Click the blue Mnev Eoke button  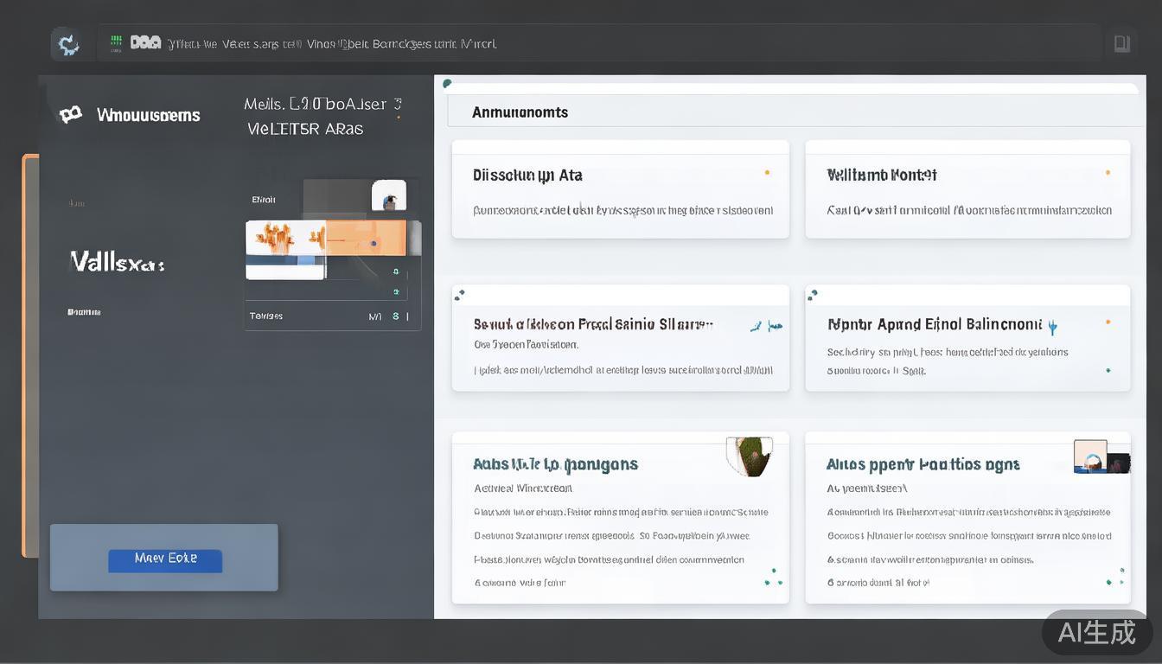[x=165, y=559]
